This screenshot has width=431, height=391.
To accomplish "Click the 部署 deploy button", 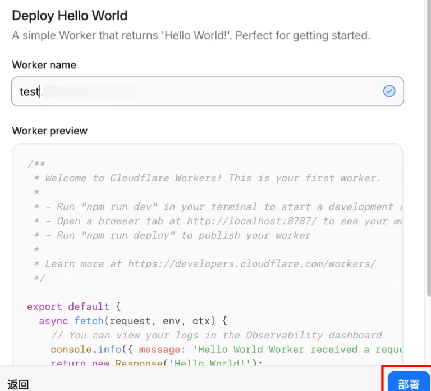I will coord(409,383).
